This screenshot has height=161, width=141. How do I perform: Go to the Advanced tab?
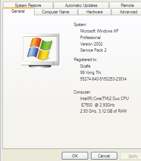[127, 12]
